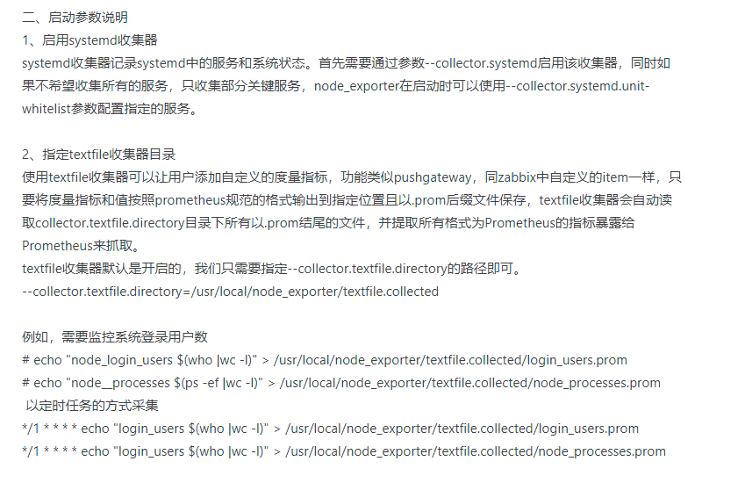
Task: Click the line Prometheus来抓取
Action: pyautogui.click(x=82, y=246)
